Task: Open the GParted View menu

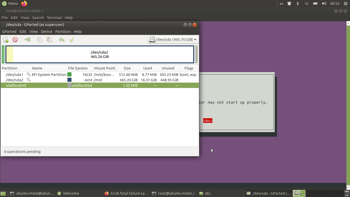Action: click(x=34, y=32)
